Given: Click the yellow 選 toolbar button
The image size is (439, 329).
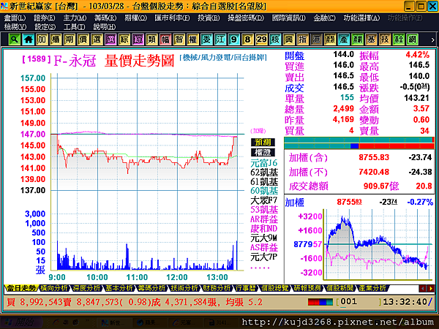Looking at the screenshot, I should coord(97,39).
